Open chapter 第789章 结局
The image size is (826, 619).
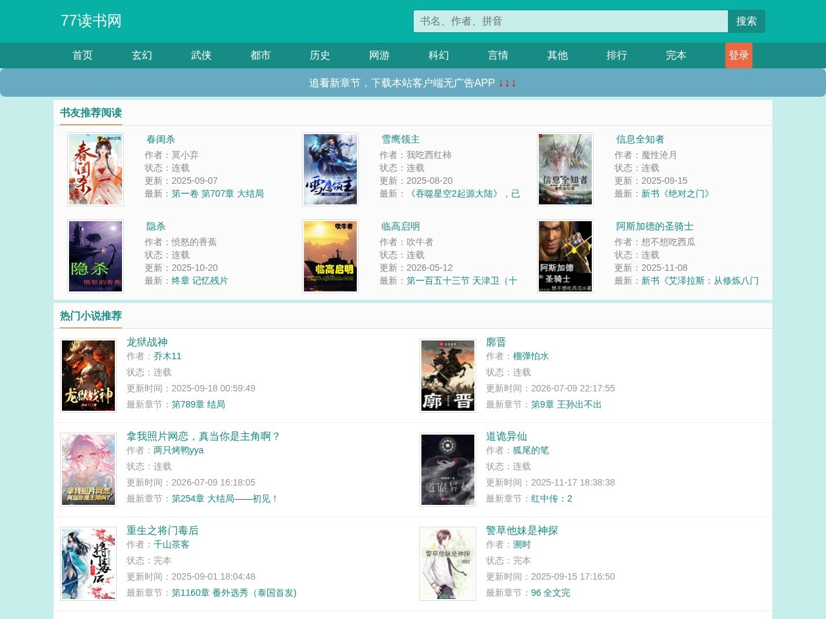click(198, 404)
